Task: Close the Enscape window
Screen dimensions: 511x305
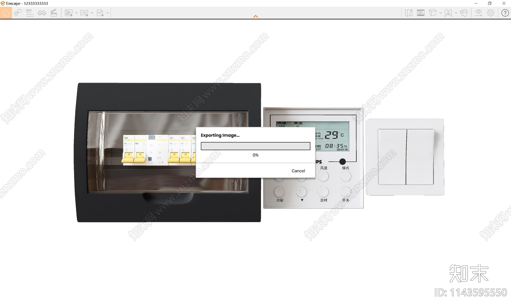Action: 504,3
